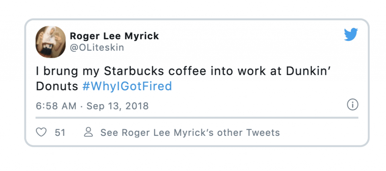Open the @OLiteskin handle
The width and height of the screenshot is (386, 171).
pos(97,48)
